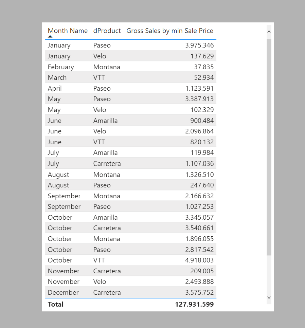Select the value 2.166.632
This screenshot has height=328, width=305.
click(x=199, y=196)
